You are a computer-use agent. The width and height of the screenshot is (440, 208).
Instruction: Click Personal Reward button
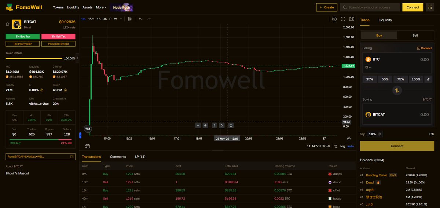[58, 44]
